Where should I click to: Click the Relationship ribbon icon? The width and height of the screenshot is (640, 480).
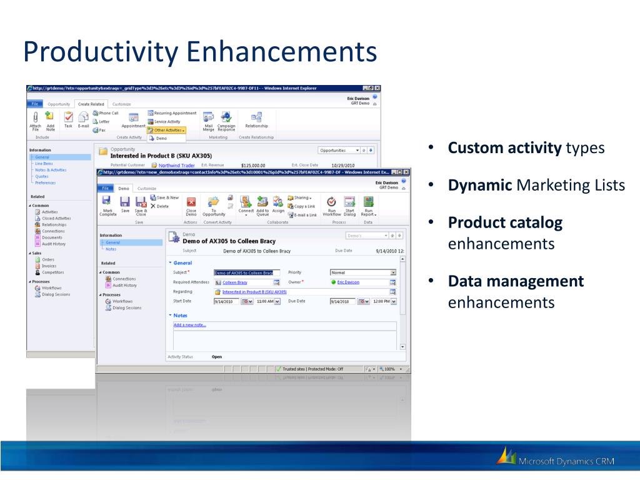[256, 120]
